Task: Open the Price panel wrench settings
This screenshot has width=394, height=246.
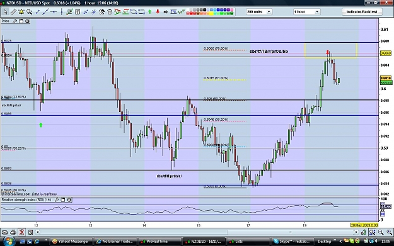Action: [x=15, y=21]
